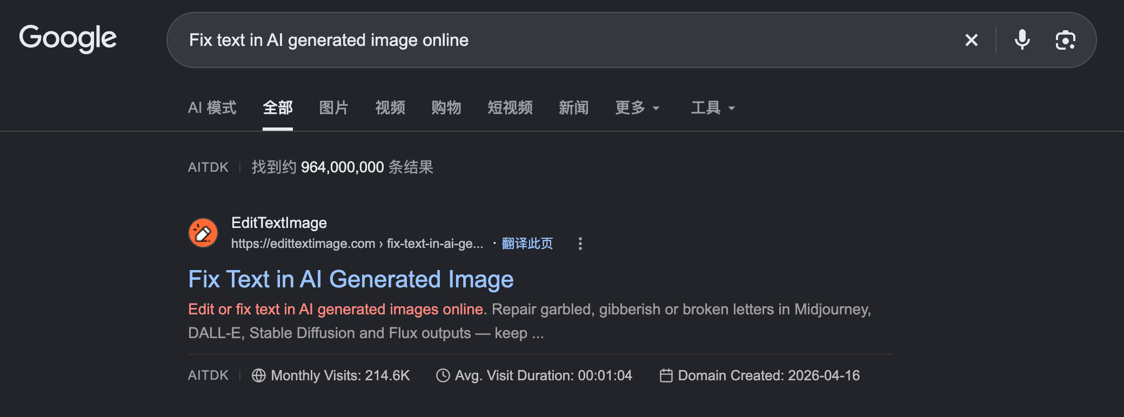The height and width of the screenshot is (417, 1124).
Task: Click the globe icon beside Monthly Visits
Action: click(x=259, y=375)
